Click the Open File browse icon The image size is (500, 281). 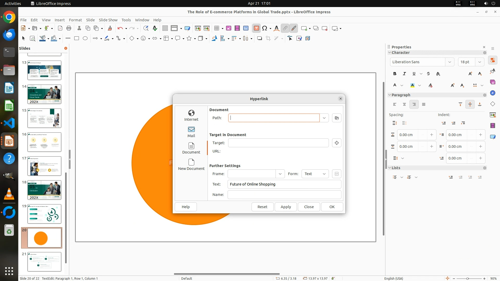pyautogui.click(x=336, y=118)
